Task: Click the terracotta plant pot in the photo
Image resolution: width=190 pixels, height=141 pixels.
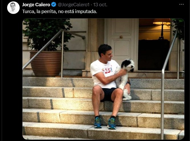Action: click(x=46, y=64)
